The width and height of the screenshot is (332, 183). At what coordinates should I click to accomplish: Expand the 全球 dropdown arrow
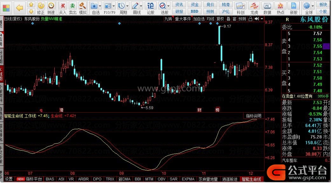click(312, 6)
